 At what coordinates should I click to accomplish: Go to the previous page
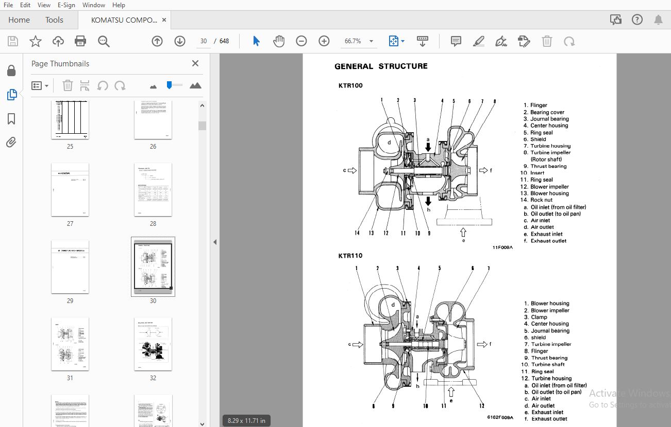point(157,41)
